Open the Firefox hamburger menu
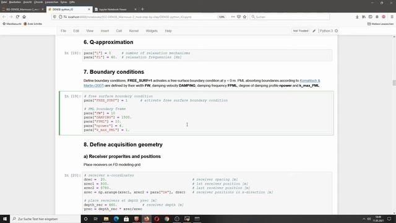This screenshot has height=223, width=396. click(392, 17)
